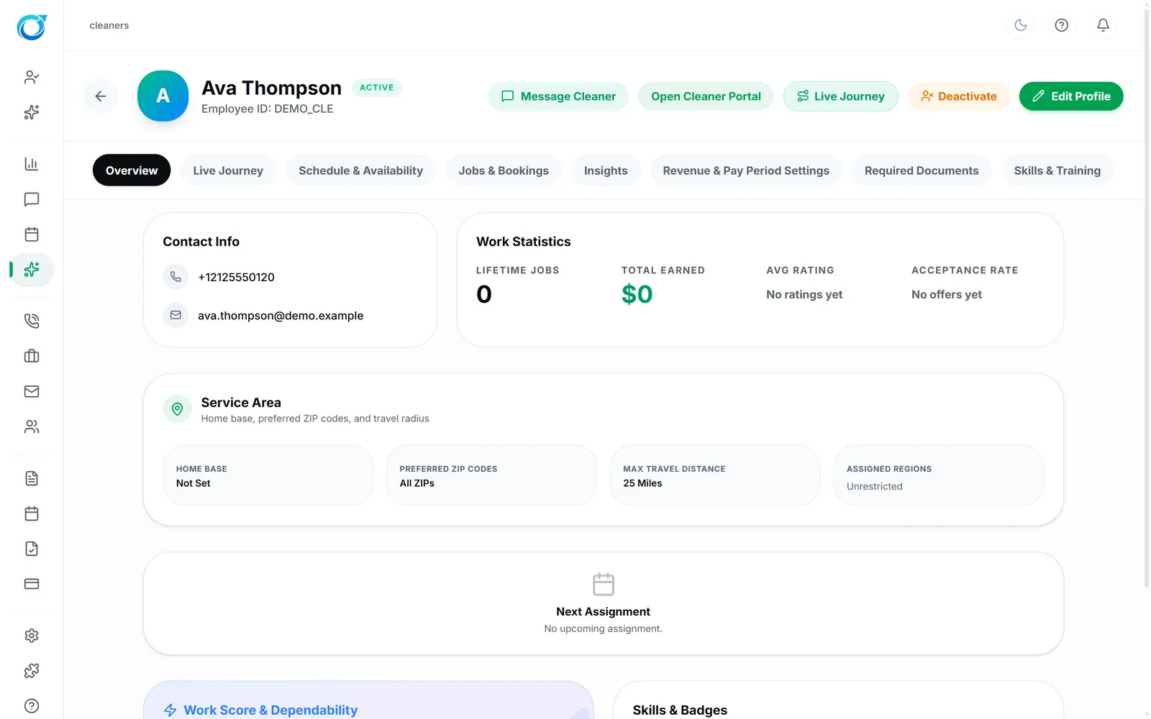Open the envelope mail icon in the sidebar
This screenshot has height=719, width=1151.
coord(32,391)
